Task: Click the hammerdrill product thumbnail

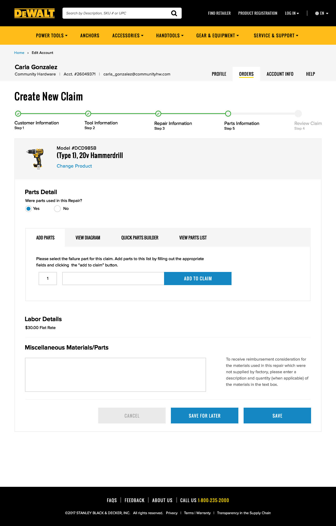Action: point(35,159)
